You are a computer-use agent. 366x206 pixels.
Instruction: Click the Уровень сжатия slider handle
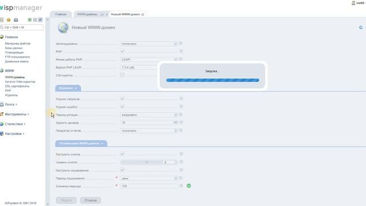point(146,162)
